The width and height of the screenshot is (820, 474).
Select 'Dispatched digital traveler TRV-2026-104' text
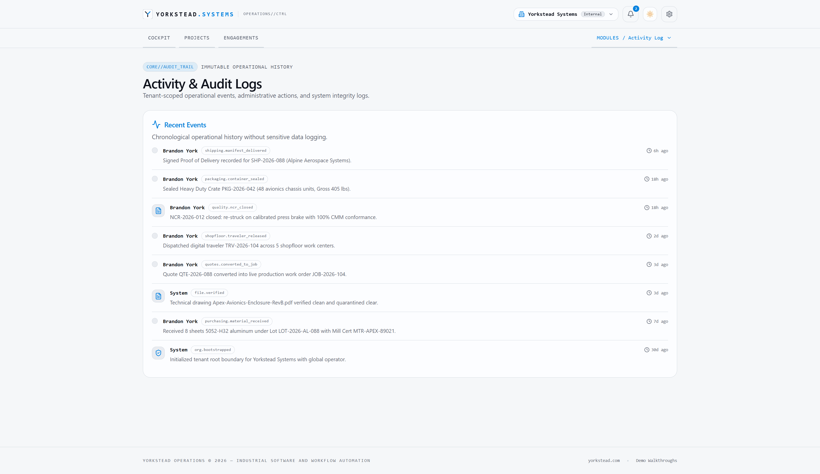(249, 245)
